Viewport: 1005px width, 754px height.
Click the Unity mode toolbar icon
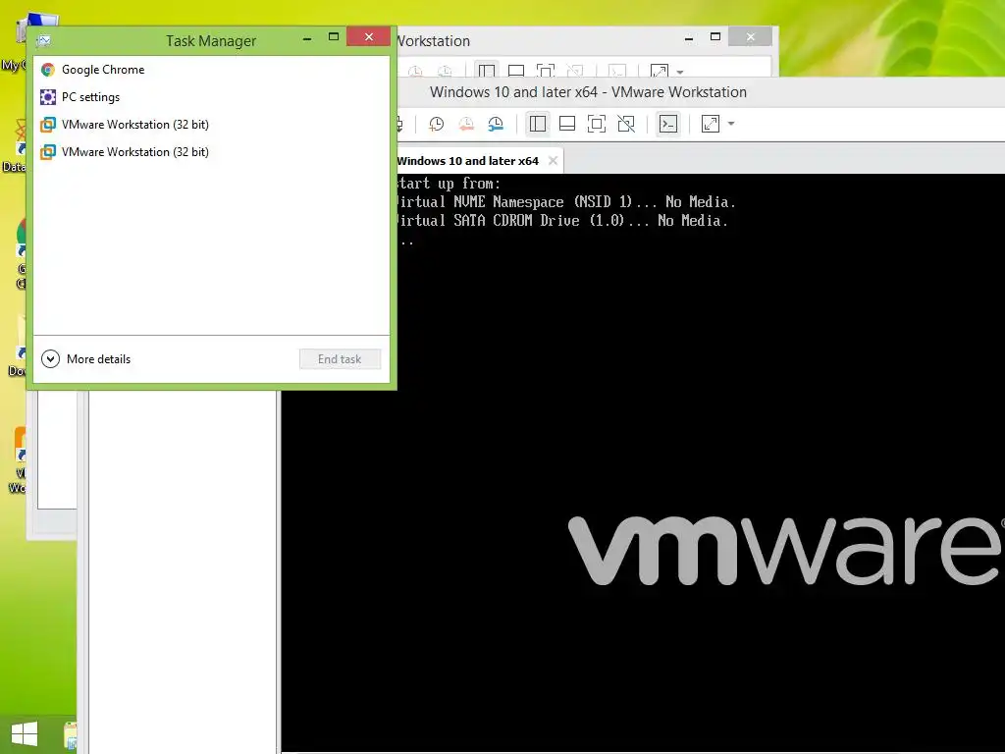(626, 124)
